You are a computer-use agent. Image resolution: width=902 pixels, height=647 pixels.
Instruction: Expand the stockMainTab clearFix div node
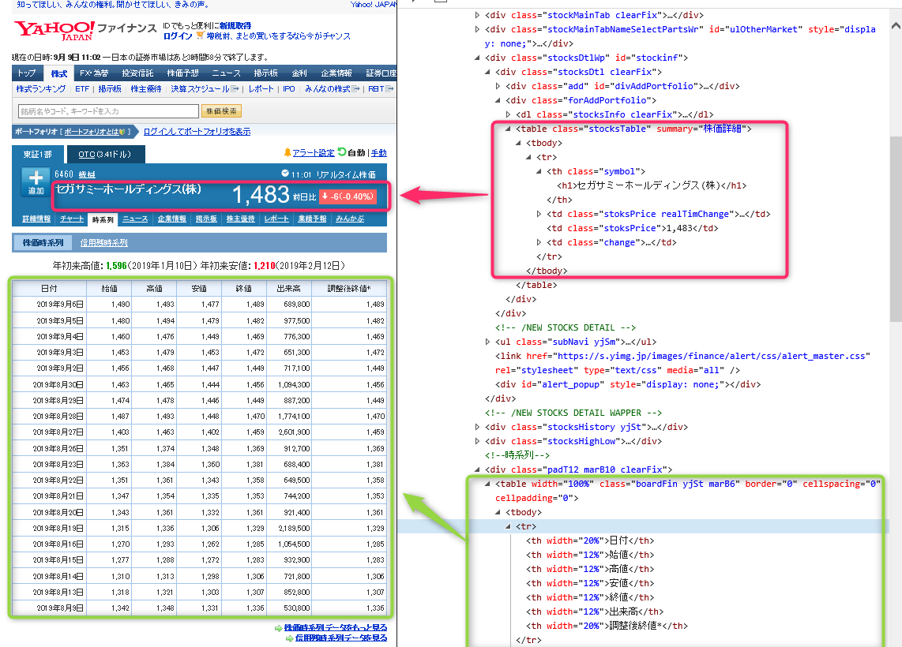(x=477, y=15)
